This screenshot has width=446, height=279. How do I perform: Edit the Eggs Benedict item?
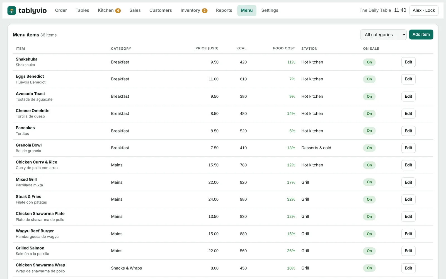408,79
